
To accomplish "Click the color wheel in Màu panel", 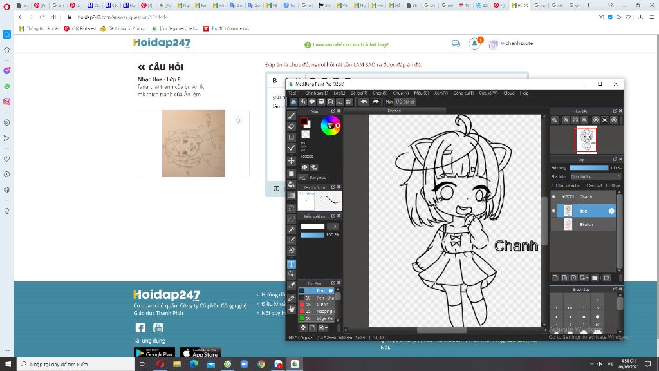I will (x=331, y=126).
